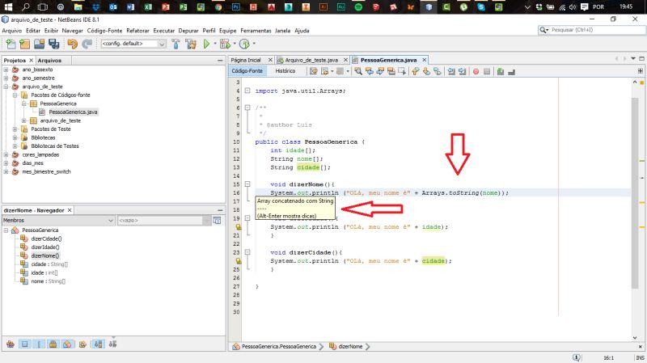Expand the Bibliotecas folder node
This screenshot has height=363, width=647.
pyautogui.click(x=15, y=137)
